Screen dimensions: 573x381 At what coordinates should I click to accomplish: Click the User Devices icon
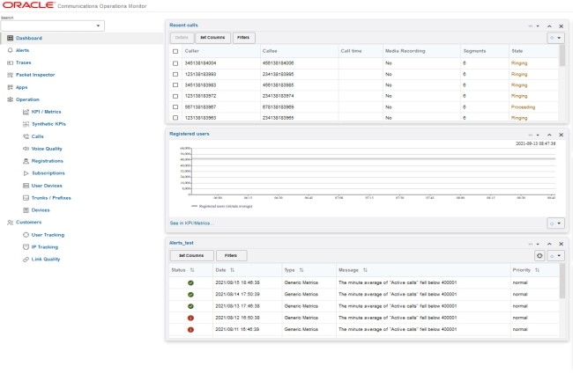26,186
